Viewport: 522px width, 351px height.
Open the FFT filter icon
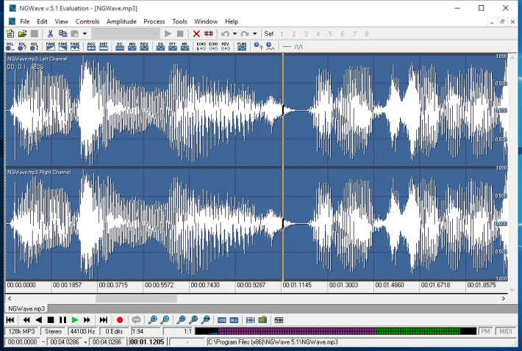click(x=173, y=46)
